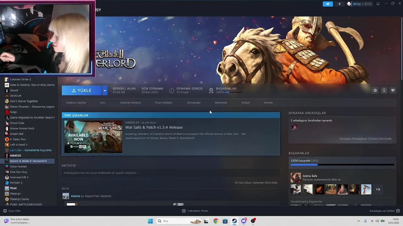Click Oyun Ekle add game button

pyautogui.click(x=12, y=211)
